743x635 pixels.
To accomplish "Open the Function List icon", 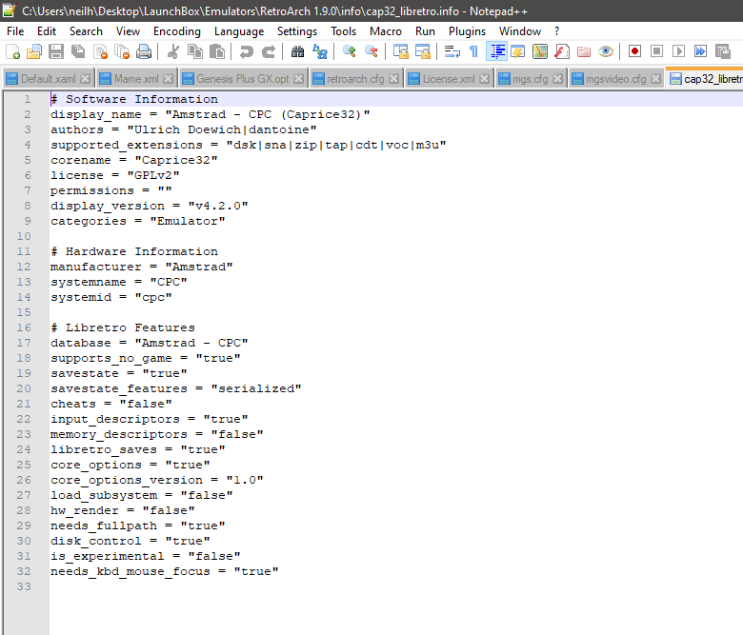I will tap(562, 51).
